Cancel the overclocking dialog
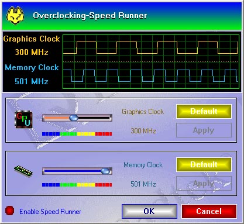 [209, 211]
